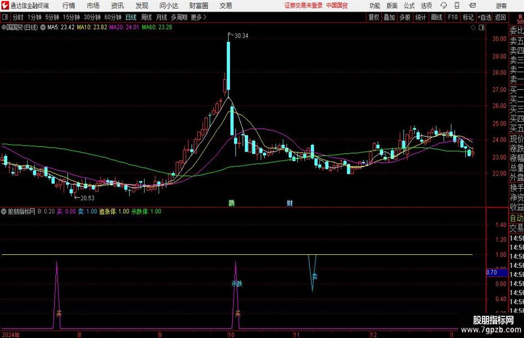
Task: Open the 发现 menu
Action: point(142,6)
